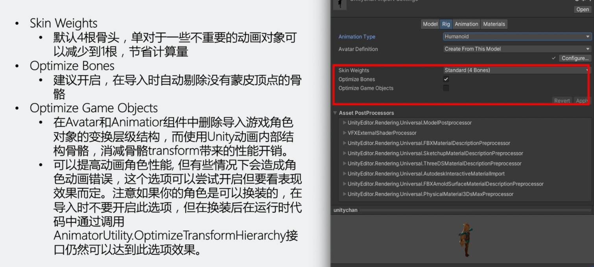The width and height of the screenshot is (594, 267).
Task: Click the unitychan character in the preview
Action: pos(466,239)
